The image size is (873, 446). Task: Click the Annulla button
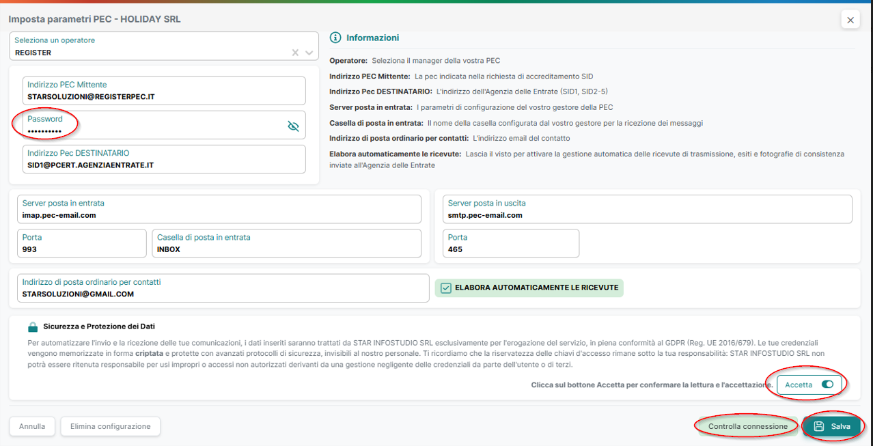coord(32,426)
